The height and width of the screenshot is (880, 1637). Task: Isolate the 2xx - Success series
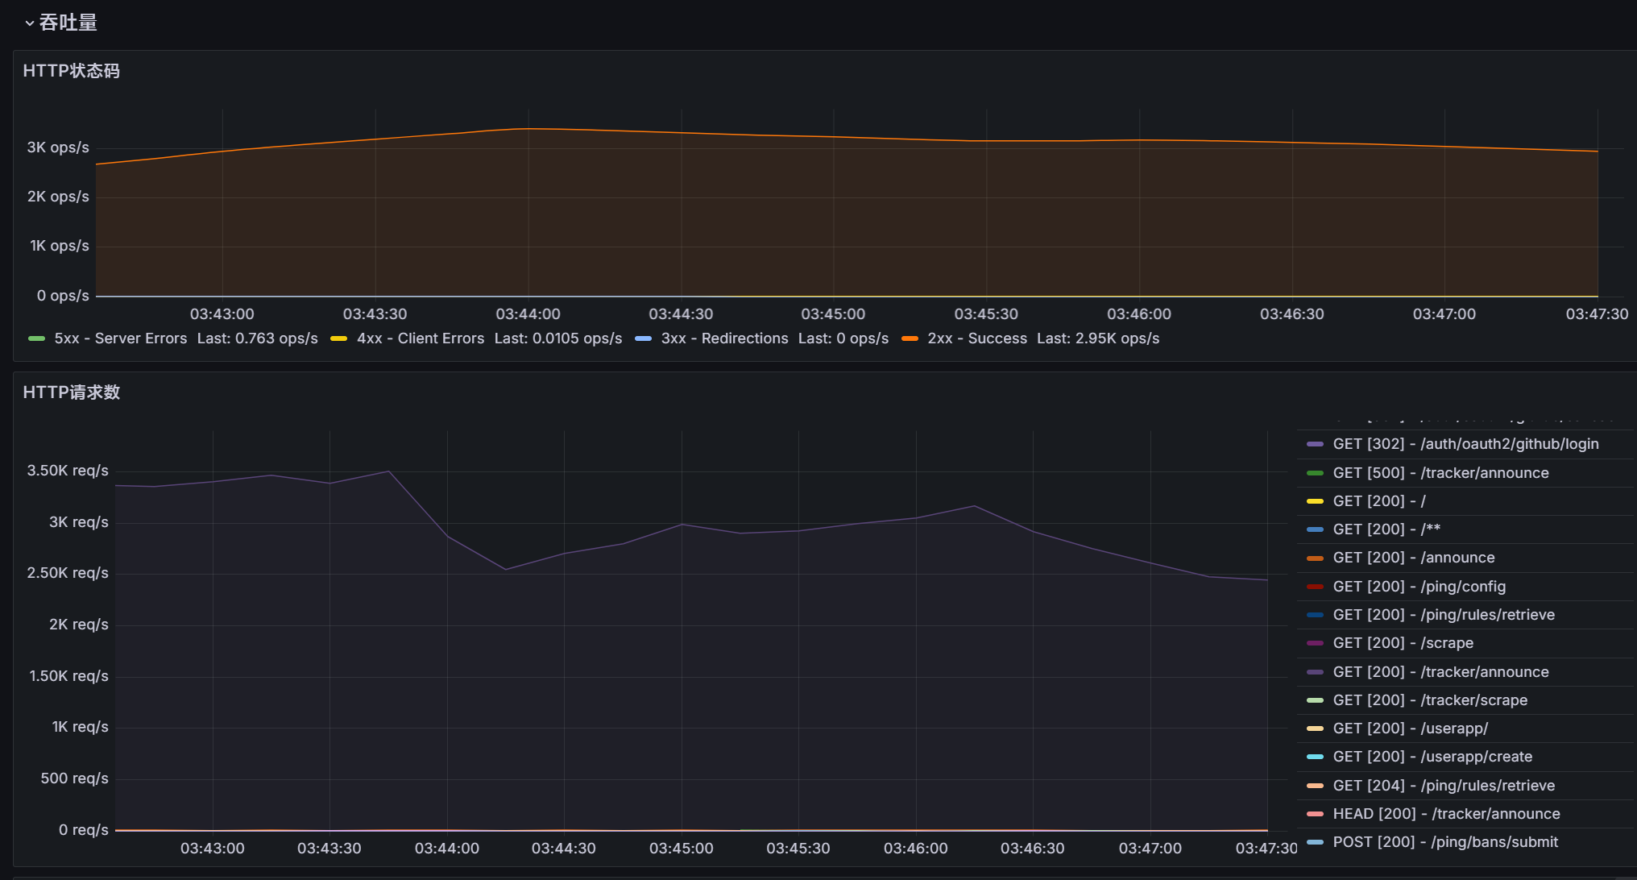[976, 338]
